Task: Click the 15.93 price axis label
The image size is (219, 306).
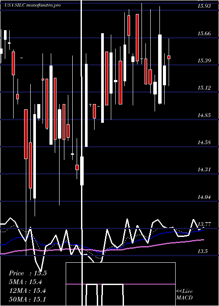Action: tap(204, 6)
